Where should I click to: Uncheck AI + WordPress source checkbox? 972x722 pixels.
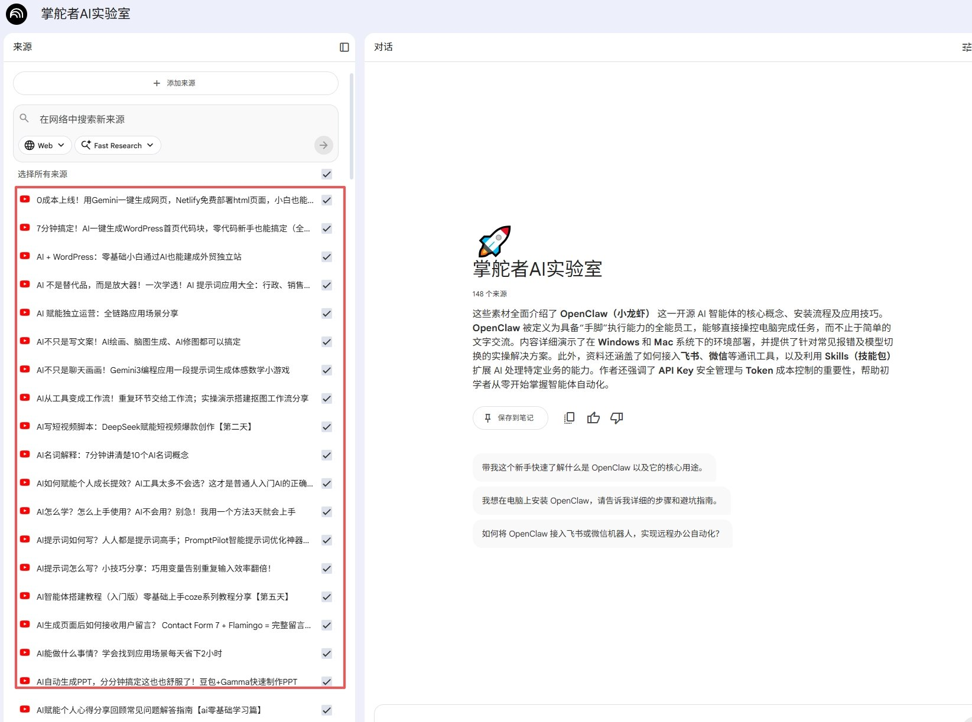pos(327,257)
